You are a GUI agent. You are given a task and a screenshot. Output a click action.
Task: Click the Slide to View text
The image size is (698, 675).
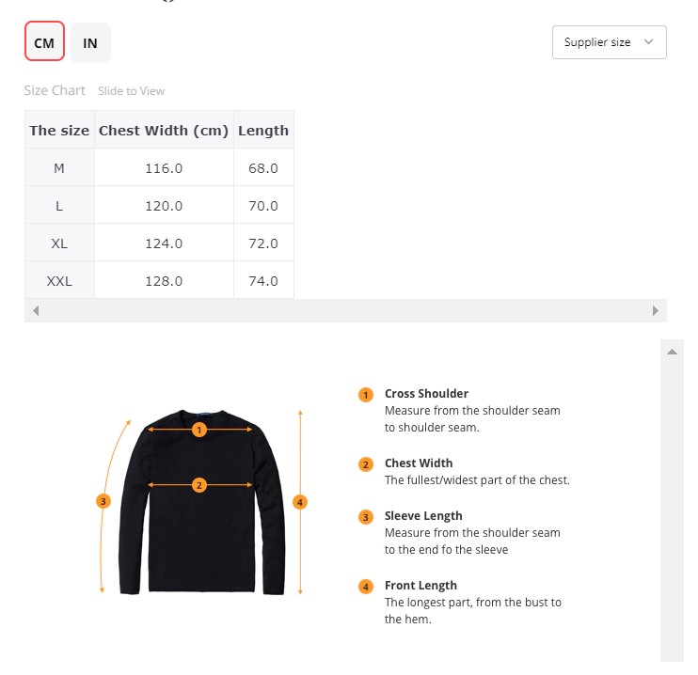pos(132,91)
